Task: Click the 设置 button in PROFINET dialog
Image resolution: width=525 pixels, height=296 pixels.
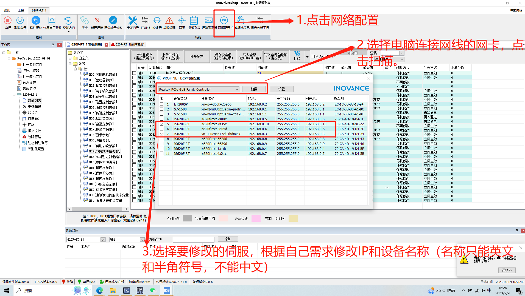Action: click(281, 89)
